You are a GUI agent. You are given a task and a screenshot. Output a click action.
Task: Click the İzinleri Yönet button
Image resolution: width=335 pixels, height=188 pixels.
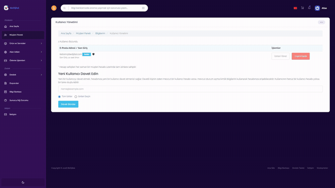[280, 56]
